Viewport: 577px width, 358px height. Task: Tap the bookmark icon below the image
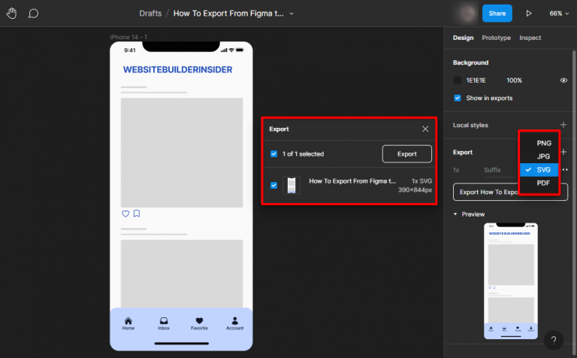coord(137,214)
